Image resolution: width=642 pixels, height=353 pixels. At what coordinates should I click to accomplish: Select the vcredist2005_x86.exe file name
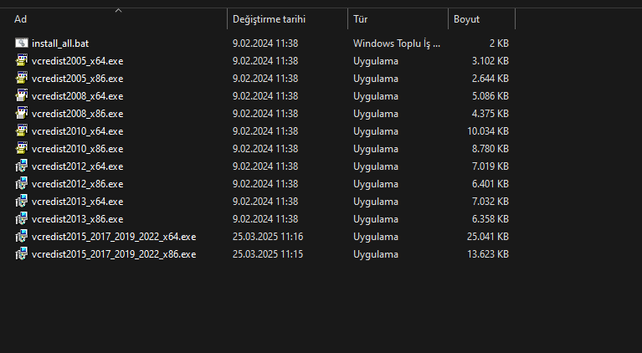(x=77, y=79)
